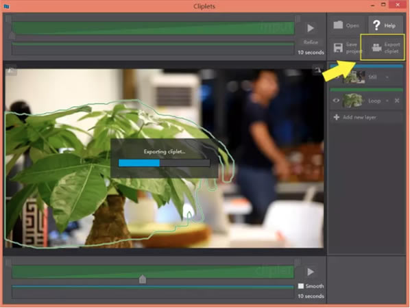Expand the Loop layer type dropdown
This screenshot has width=410, height=308.
click(387, 101)
